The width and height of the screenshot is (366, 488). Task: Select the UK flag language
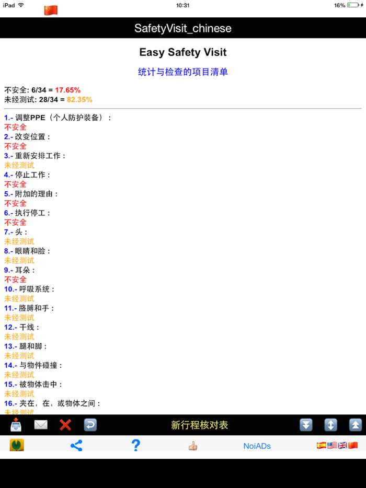click(x=342, y=445)
